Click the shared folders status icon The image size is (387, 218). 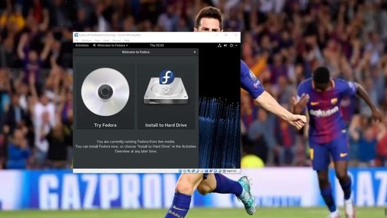pyautogui.click(x=202, y=171)
